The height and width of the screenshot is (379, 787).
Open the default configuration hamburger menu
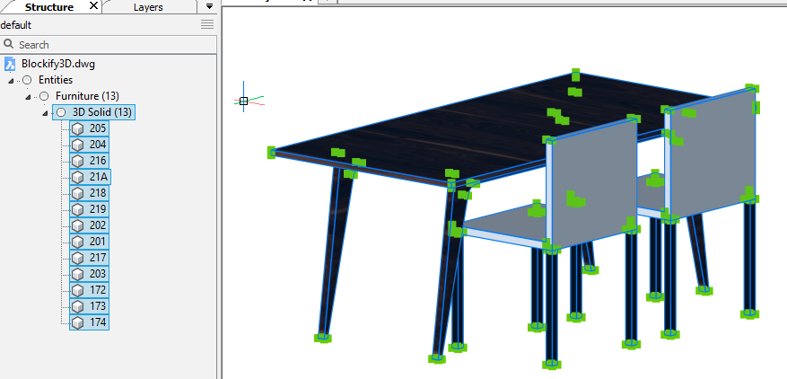pos(207,24)
